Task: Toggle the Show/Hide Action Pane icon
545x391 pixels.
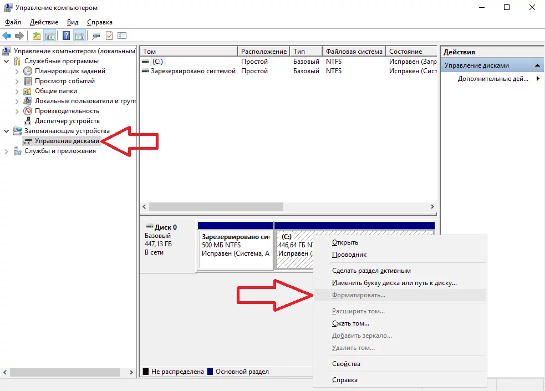Action: (80, 35)
